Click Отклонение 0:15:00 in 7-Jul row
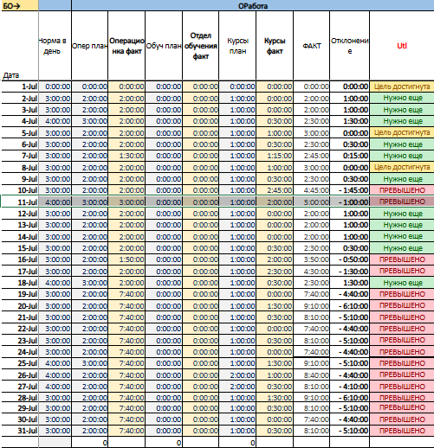434x448 pixels. [x=350, y=156]
